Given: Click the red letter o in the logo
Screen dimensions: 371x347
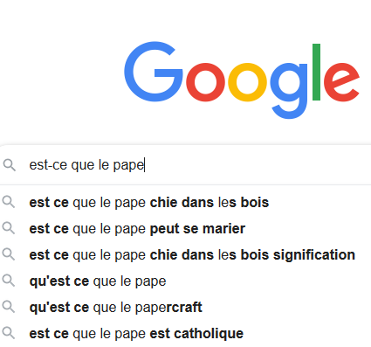Looking at the screenshot, I should pos(205,82).
